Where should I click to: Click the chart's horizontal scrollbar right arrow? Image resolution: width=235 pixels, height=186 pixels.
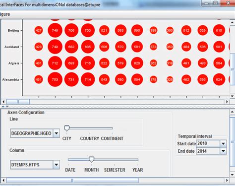click(x=227, y=102)
